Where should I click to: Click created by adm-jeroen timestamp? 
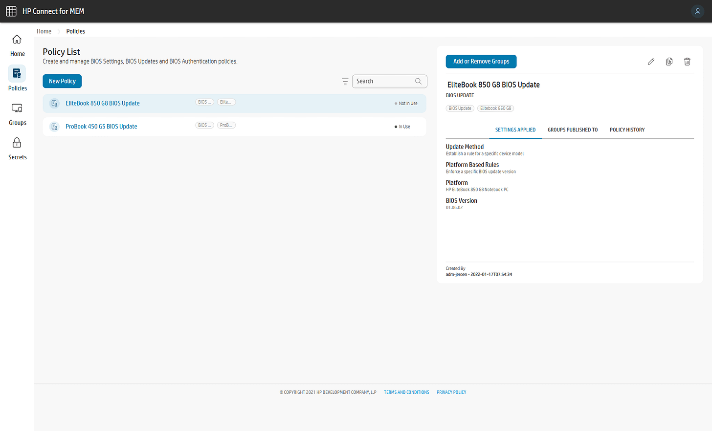tap(479, 275)
